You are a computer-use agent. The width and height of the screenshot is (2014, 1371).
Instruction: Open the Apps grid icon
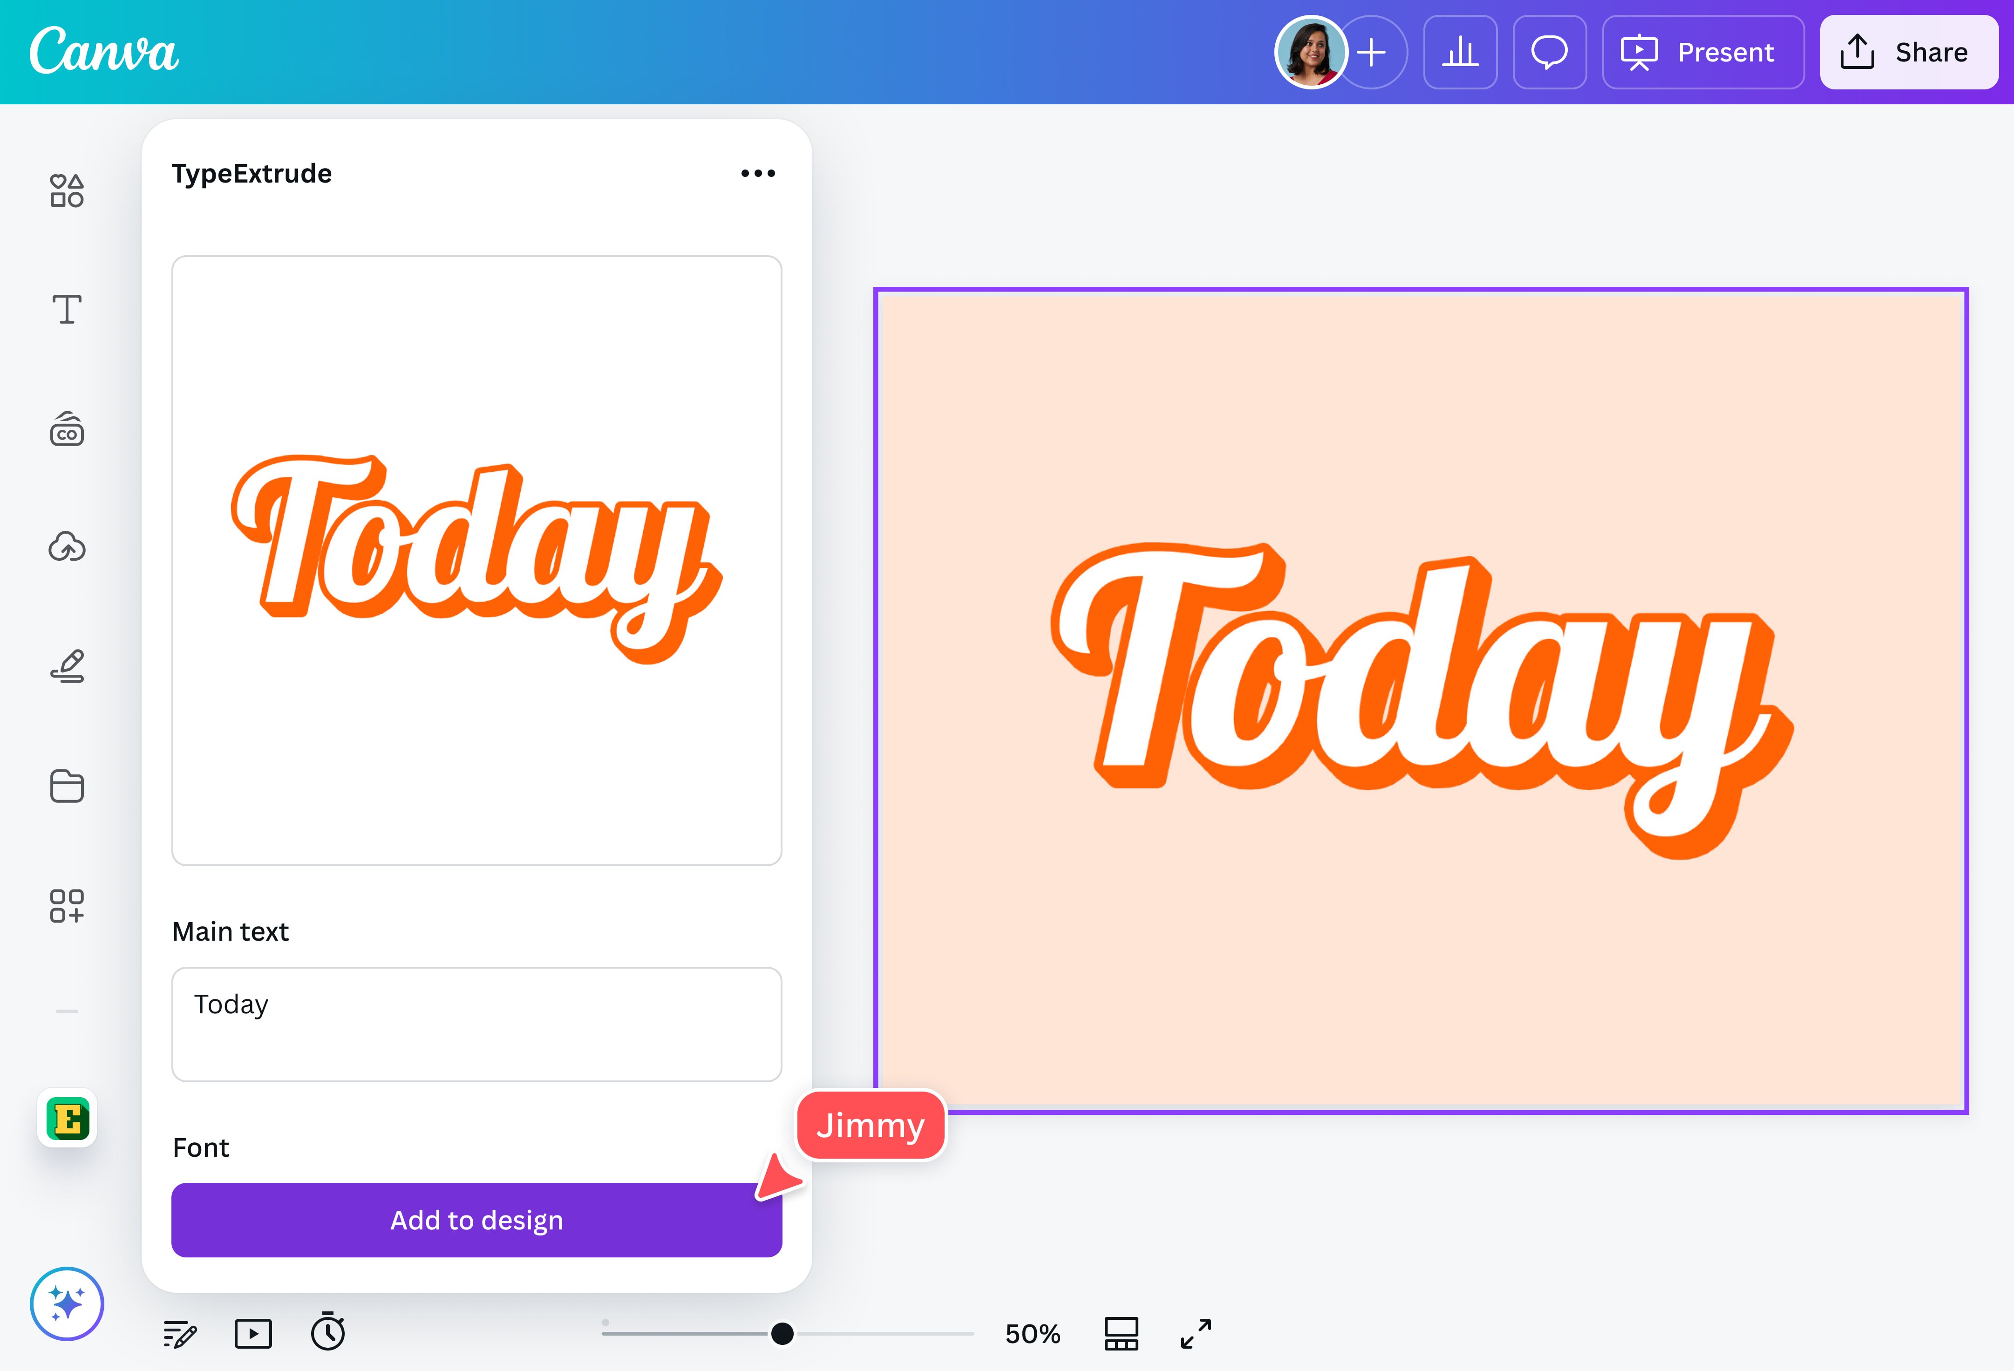(x=67, y=906)
